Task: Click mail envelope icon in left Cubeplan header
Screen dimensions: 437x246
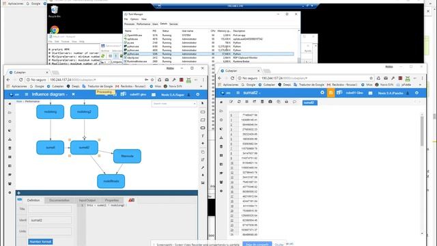Action: (154, 94)
